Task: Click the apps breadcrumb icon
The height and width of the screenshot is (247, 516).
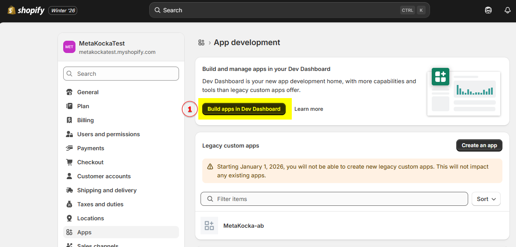Action: click(201, 42)
